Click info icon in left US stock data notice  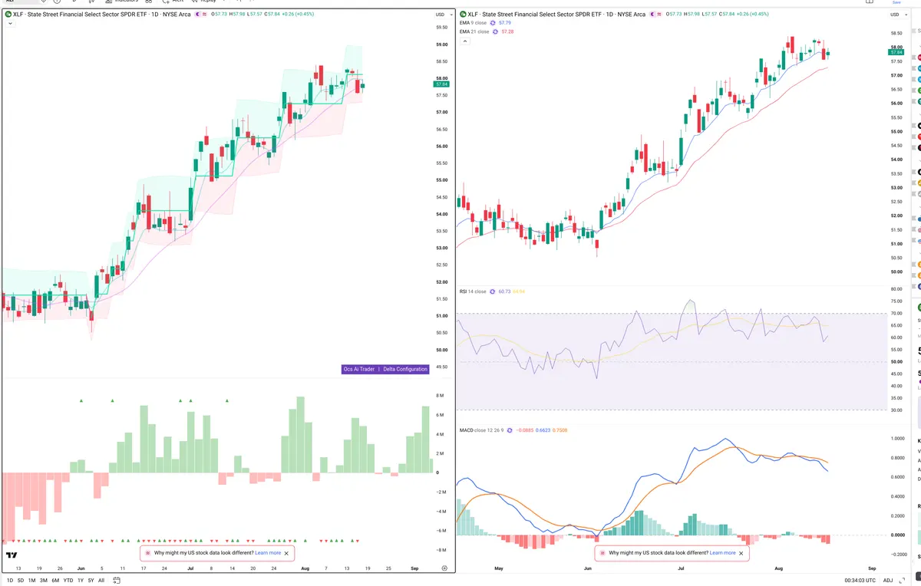pos(148,552)
